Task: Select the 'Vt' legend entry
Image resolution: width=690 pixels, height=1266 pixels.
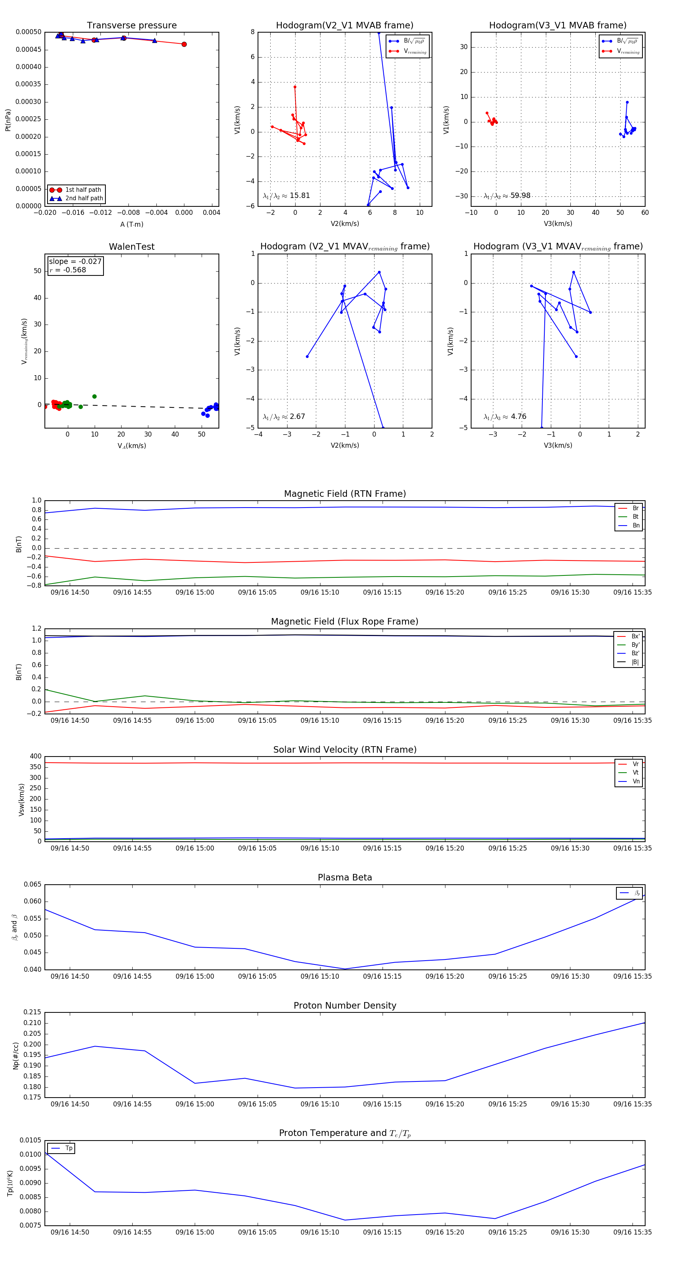Action: [x=629, y=773]
